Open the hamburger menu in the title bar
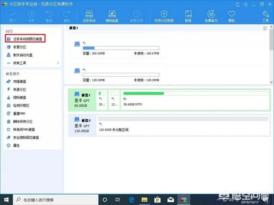274x205 pixels. [x=246, y=4]
